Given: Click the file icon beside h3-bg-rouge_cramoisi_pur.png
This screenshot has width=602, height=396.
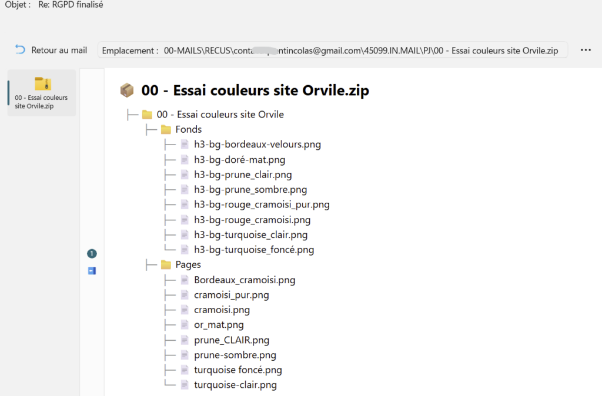Looking at the screenshot, I should [185, 205].
